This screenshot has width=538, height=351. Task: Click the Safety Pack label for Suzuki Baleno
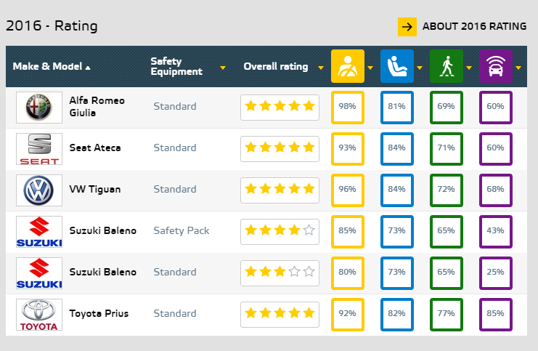181,231
